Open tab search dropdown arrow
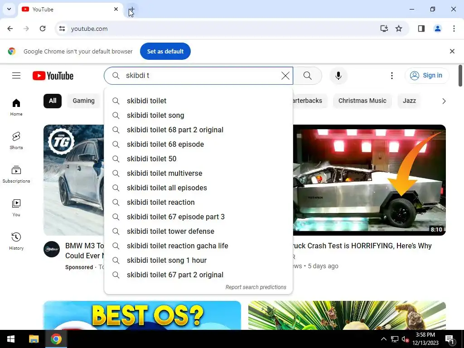 click(9, 9)
